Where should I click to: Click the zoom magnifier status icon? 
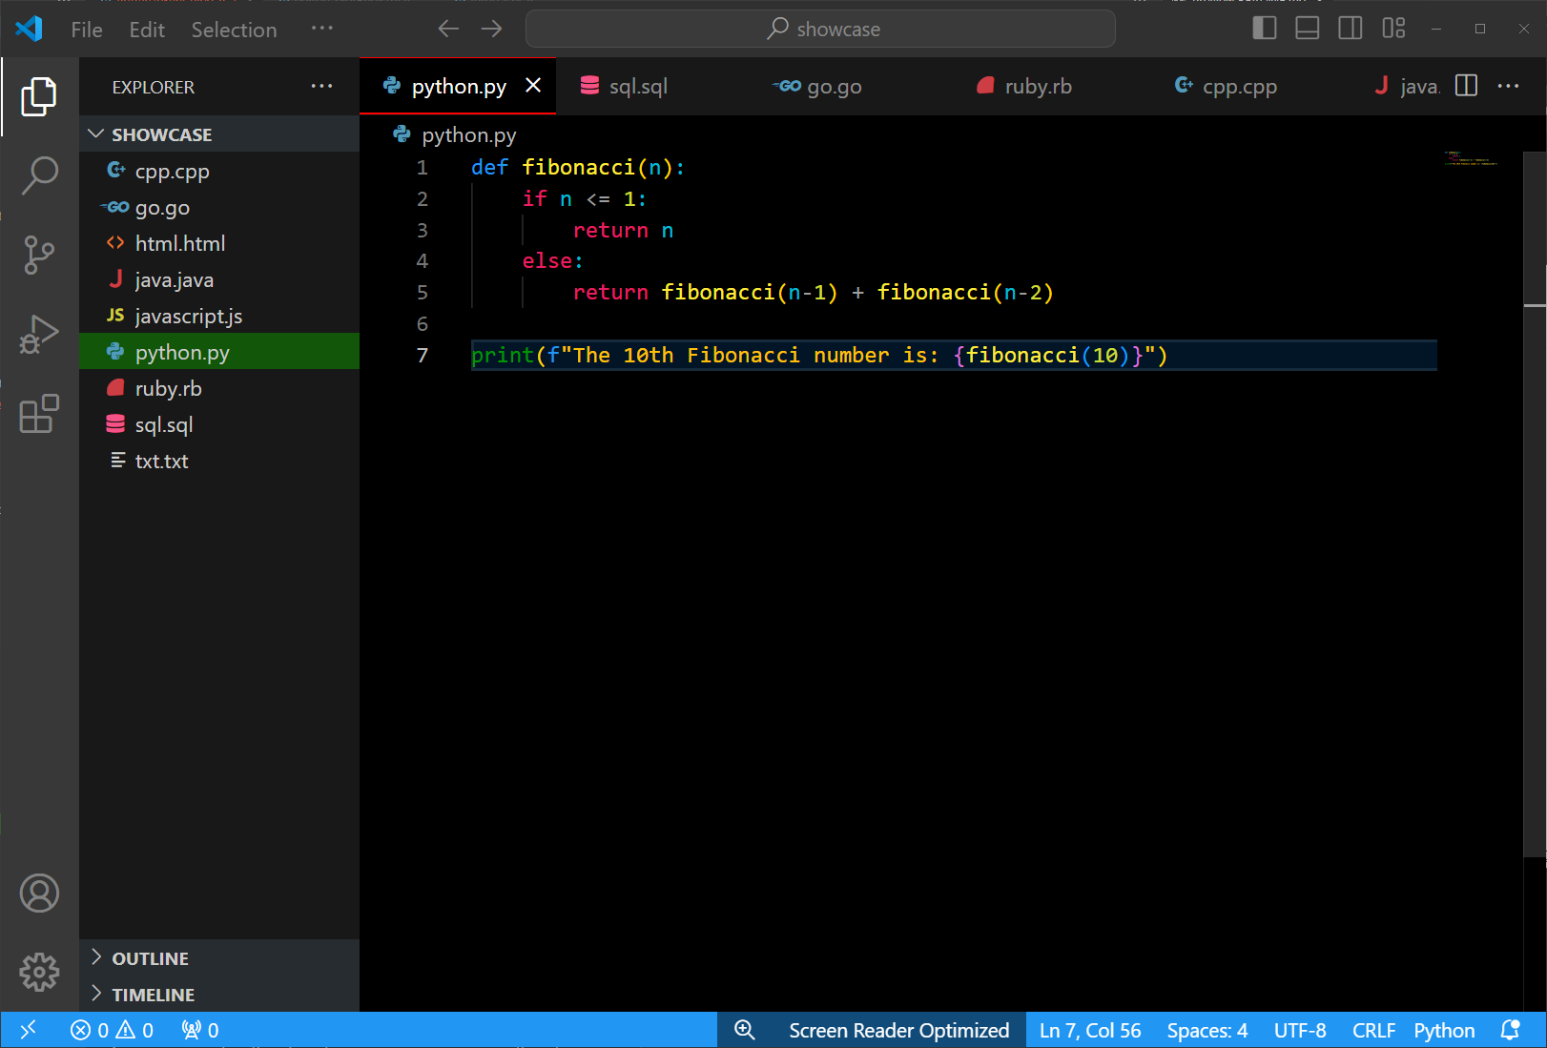[744, 1030]
